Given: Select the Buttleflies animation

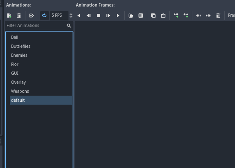Looking at the screenshot, I should pyautogui.click(x=41, y=46).
